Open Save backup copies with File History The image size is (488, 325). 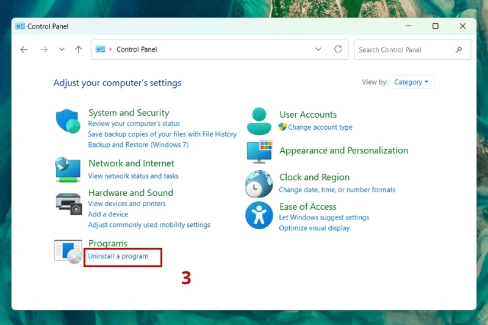point(162,134)
